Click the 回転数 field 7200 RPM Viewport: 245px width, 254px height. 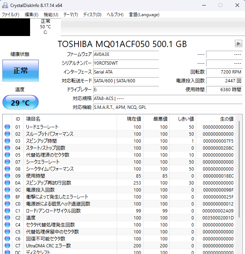coord(224,72)
